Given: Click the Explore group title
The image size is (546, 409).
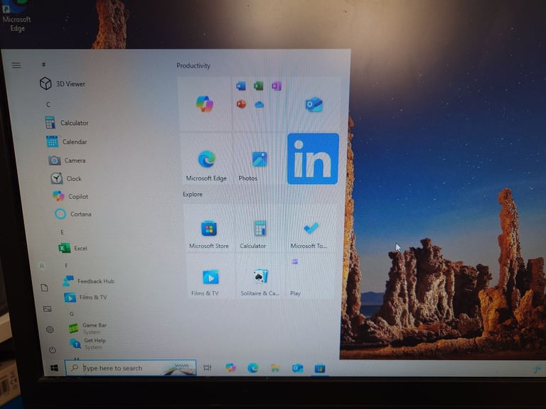Looking at the screenshot, I should pos(193,194).
